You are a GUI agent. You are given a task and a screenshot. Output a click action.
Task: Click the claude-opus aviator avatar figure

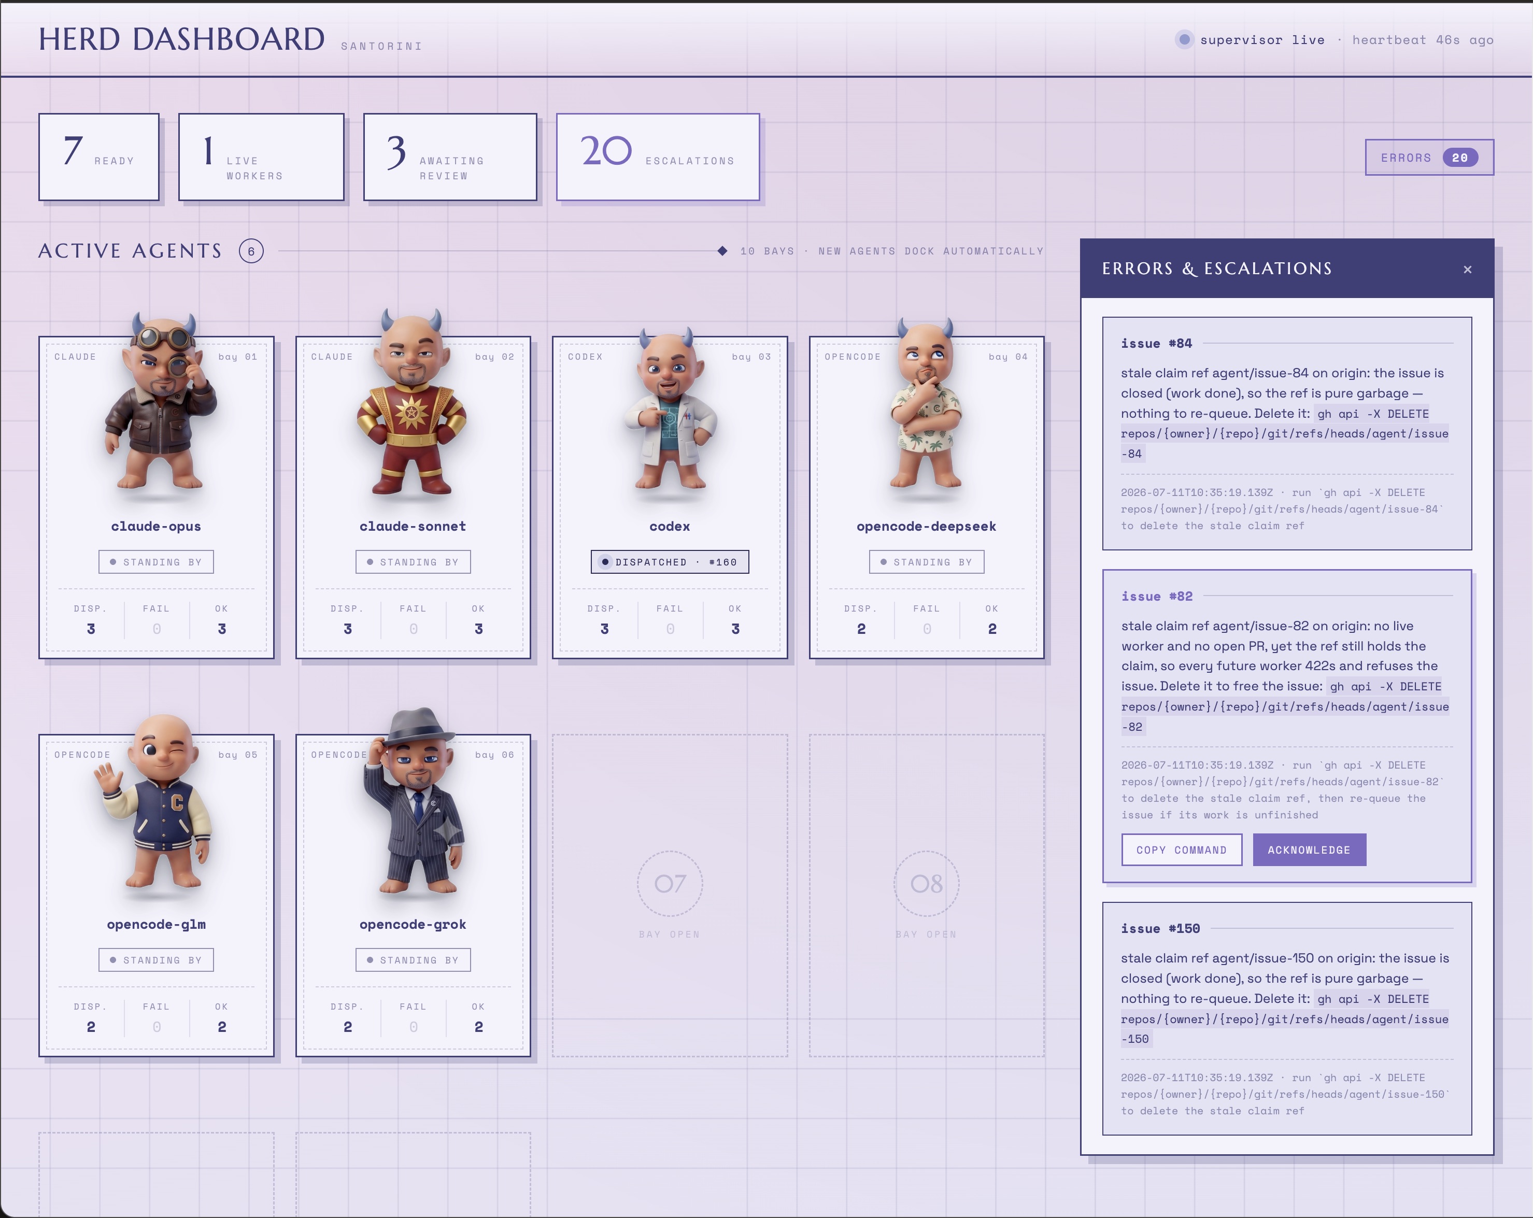pyautogui.click(x=161, y=401)
